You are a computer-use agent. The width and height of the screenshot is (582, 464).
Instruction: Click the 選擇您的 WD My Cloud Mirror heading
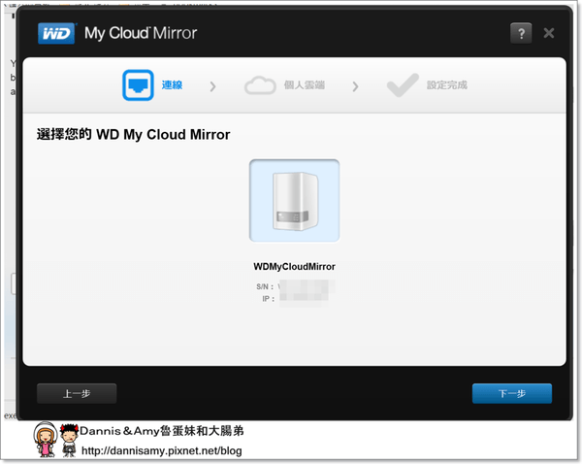click(134, 135)
